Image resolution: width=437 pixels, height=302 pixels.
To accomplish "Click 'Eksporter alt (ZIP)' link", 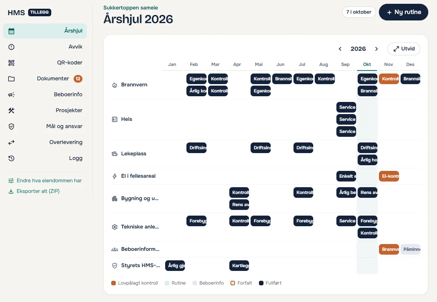I will click(x=34, y=191).
